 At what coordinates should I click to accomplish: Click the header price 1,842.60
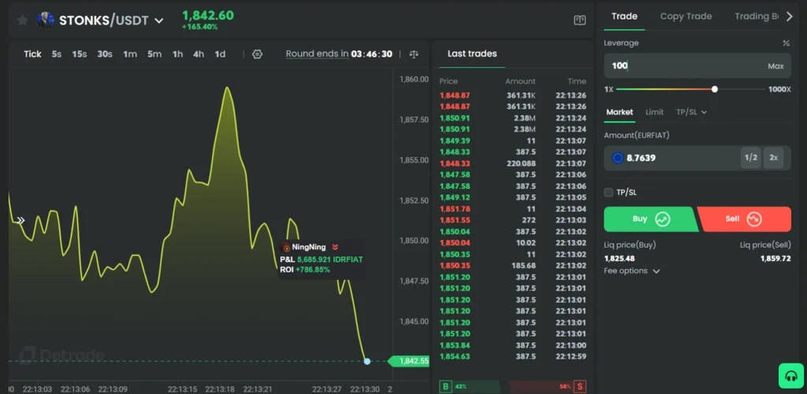point(208,16)
